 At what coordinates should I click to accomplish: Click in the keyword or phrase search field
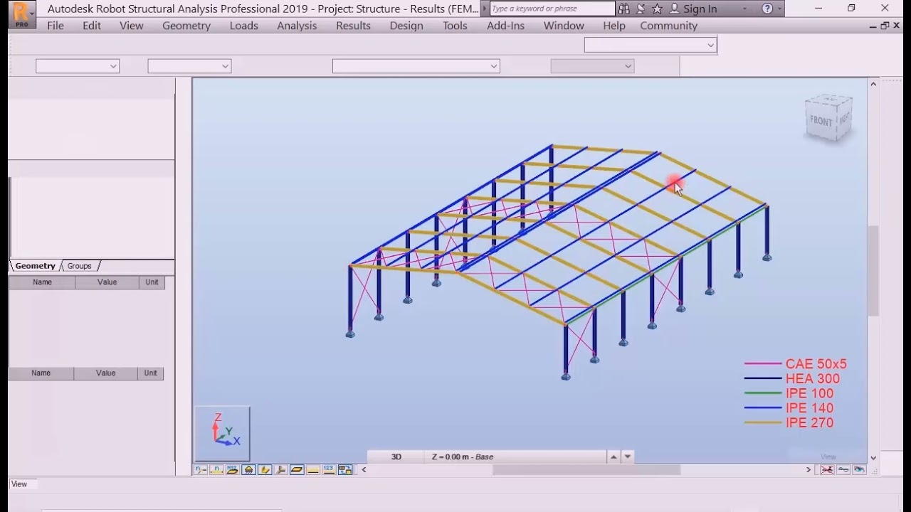(552, 9)
